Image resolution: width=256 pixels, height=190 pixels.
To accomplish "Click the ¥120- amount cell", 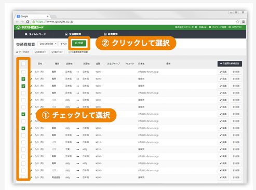I will [x=99, y=135].
